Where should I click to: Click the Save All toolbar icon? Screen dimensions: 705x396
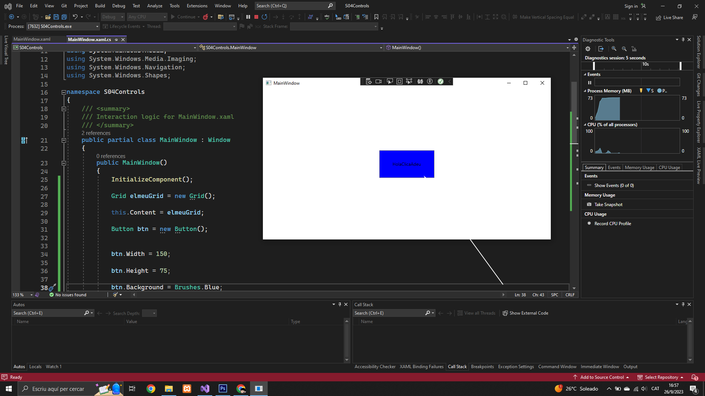point(64,17)
